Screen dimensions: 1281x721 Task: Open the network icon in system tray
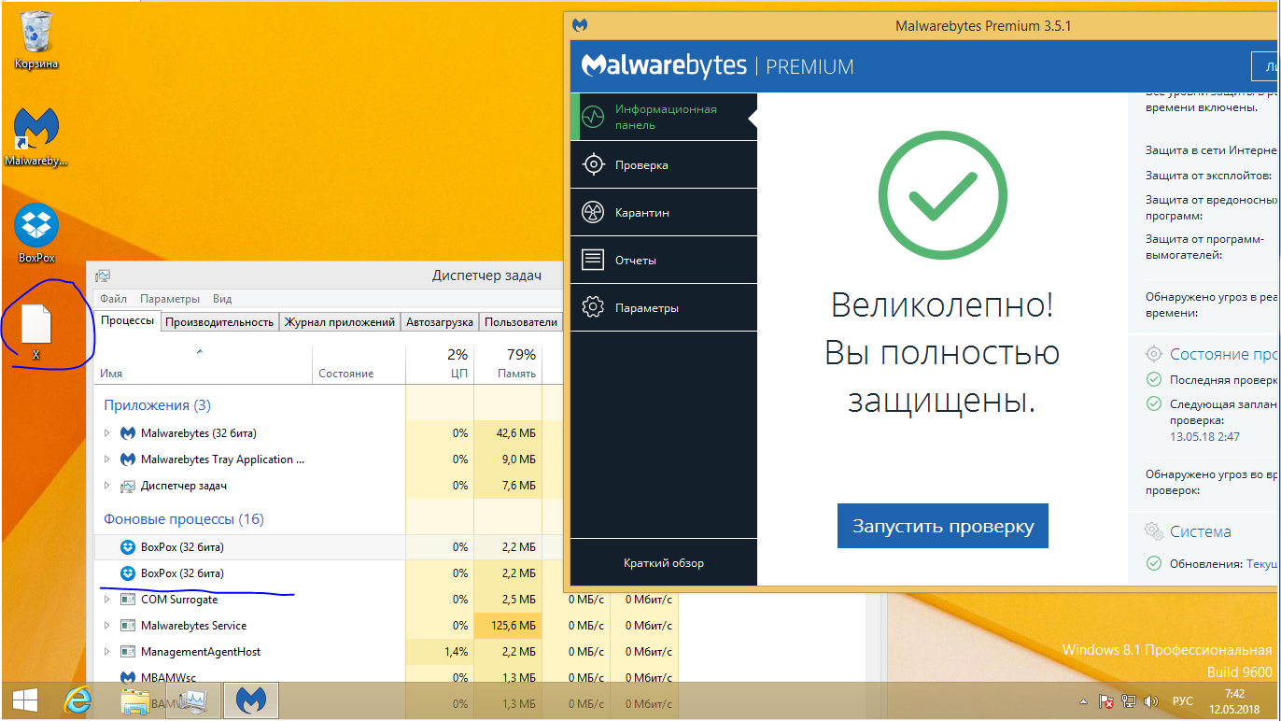click(1129, 701)
